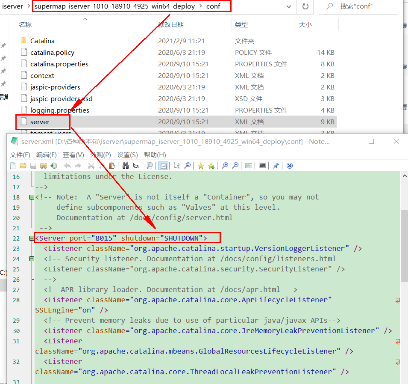Click the star-with-plus add favorite icon
The width and height of the screenshot is (408, 384).
[211, 166]
